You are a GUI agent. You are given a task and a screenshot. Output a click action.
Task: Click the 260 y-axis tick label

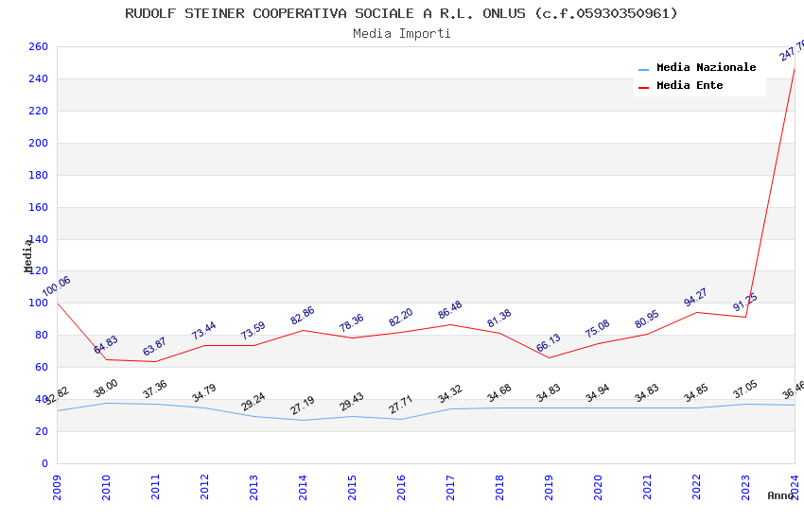point(39,46)
